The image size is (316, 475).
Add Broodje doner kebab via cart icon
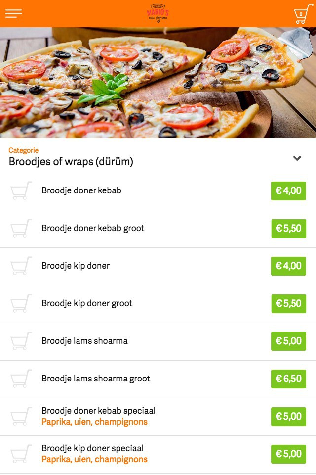pos(21,190)
